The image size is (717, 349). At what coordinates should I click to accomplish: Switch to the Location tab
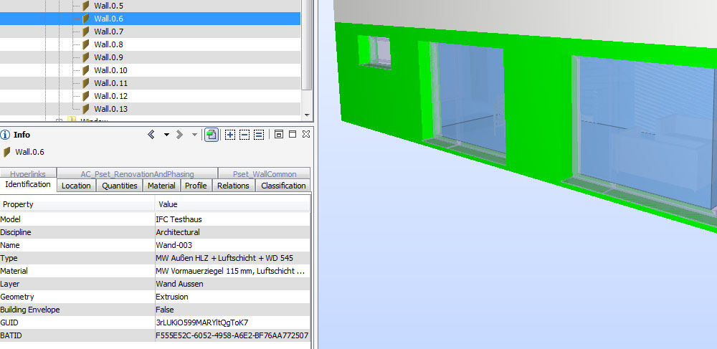[x=76, y=186]
